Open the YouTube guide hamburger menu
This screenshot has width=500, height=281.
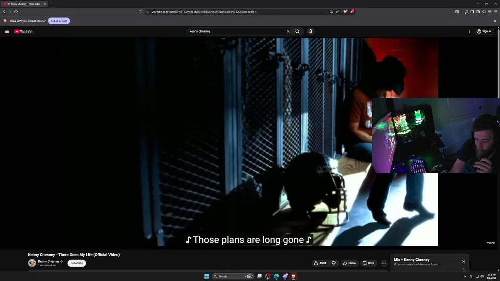pos(7,31)
